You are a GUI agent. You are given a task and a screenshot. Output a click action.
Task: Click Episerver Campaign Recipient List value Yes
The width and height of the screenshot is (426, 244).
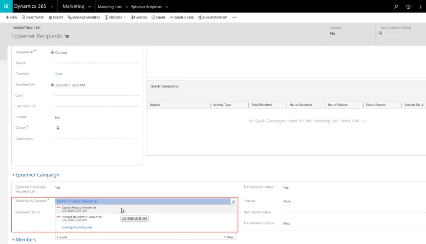pyautogui.click(x=58, y=187)
